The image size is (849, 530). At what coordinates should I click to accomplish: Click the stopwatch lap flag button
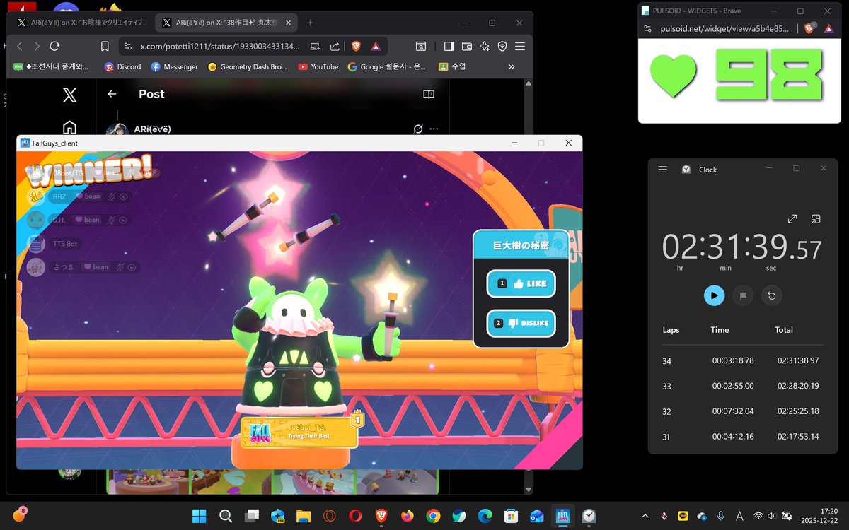pos(743,295)
